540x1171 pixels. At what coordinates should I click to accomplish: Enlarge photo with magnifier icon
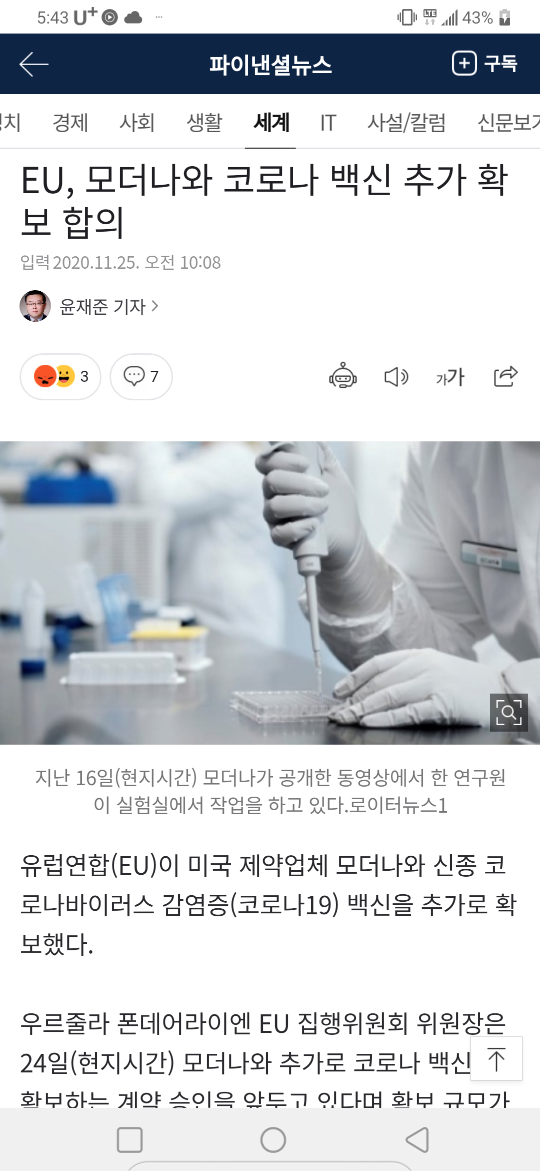(508, 713)
